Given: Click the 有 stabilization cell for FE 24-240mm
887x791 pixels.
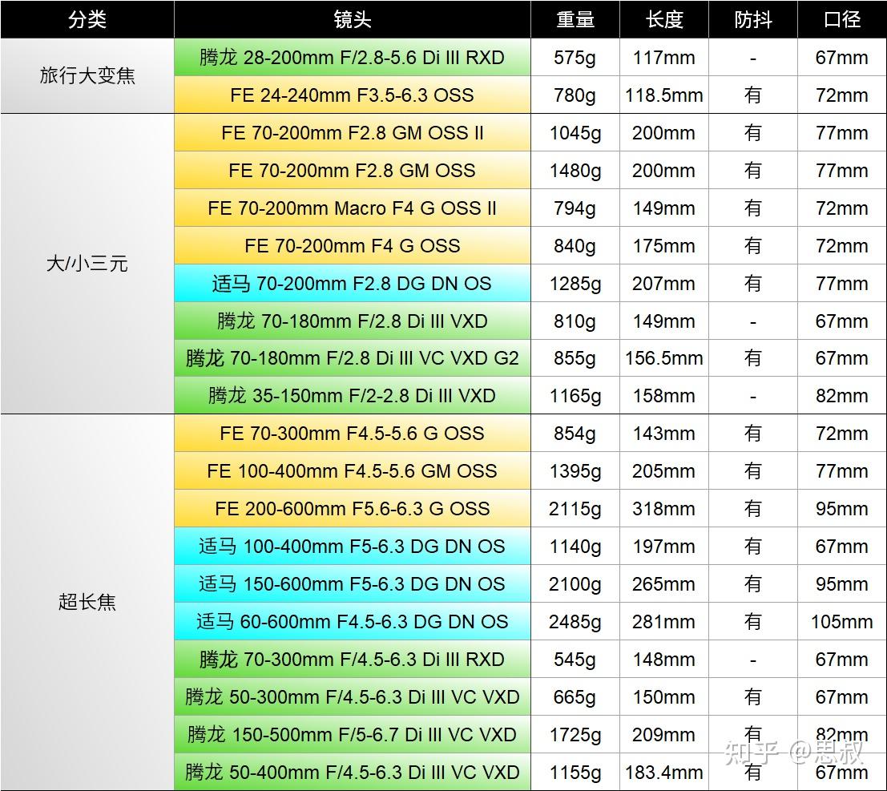Looking at the screenshot, I should (752, 94).
